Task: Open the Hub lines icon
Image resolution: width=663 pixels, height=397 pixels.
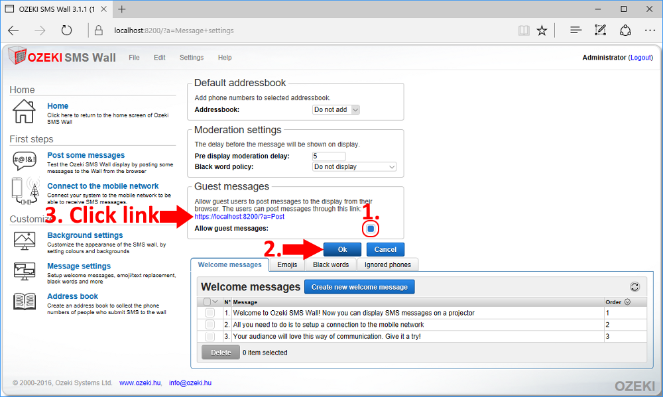Action: point(575,30)
